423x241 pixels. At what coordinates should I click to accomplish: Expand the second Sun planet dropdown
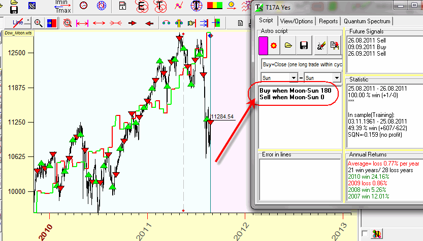point(336,78)
